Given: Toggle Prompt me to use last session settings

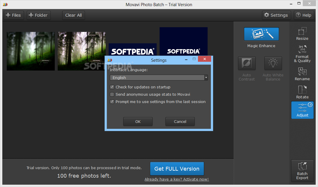Looking at the screenshot, I should [x=112, y=102].
